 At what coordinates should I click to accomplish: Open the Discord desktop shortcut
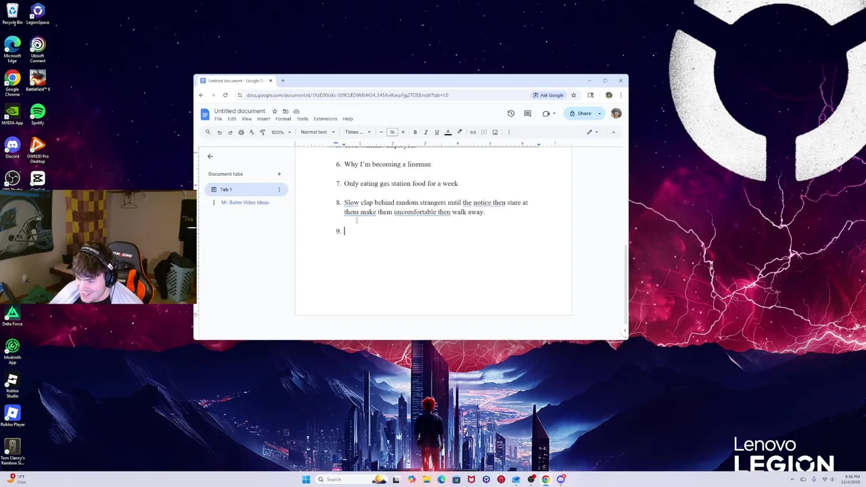click(12, 147)
